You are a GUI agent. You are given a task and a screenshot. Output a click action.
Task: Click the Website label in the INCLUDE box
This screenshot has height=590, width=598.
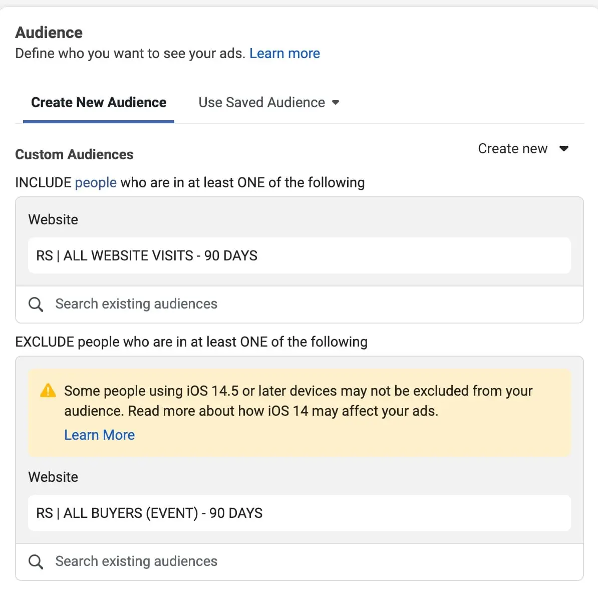click(x=53, y=219)
